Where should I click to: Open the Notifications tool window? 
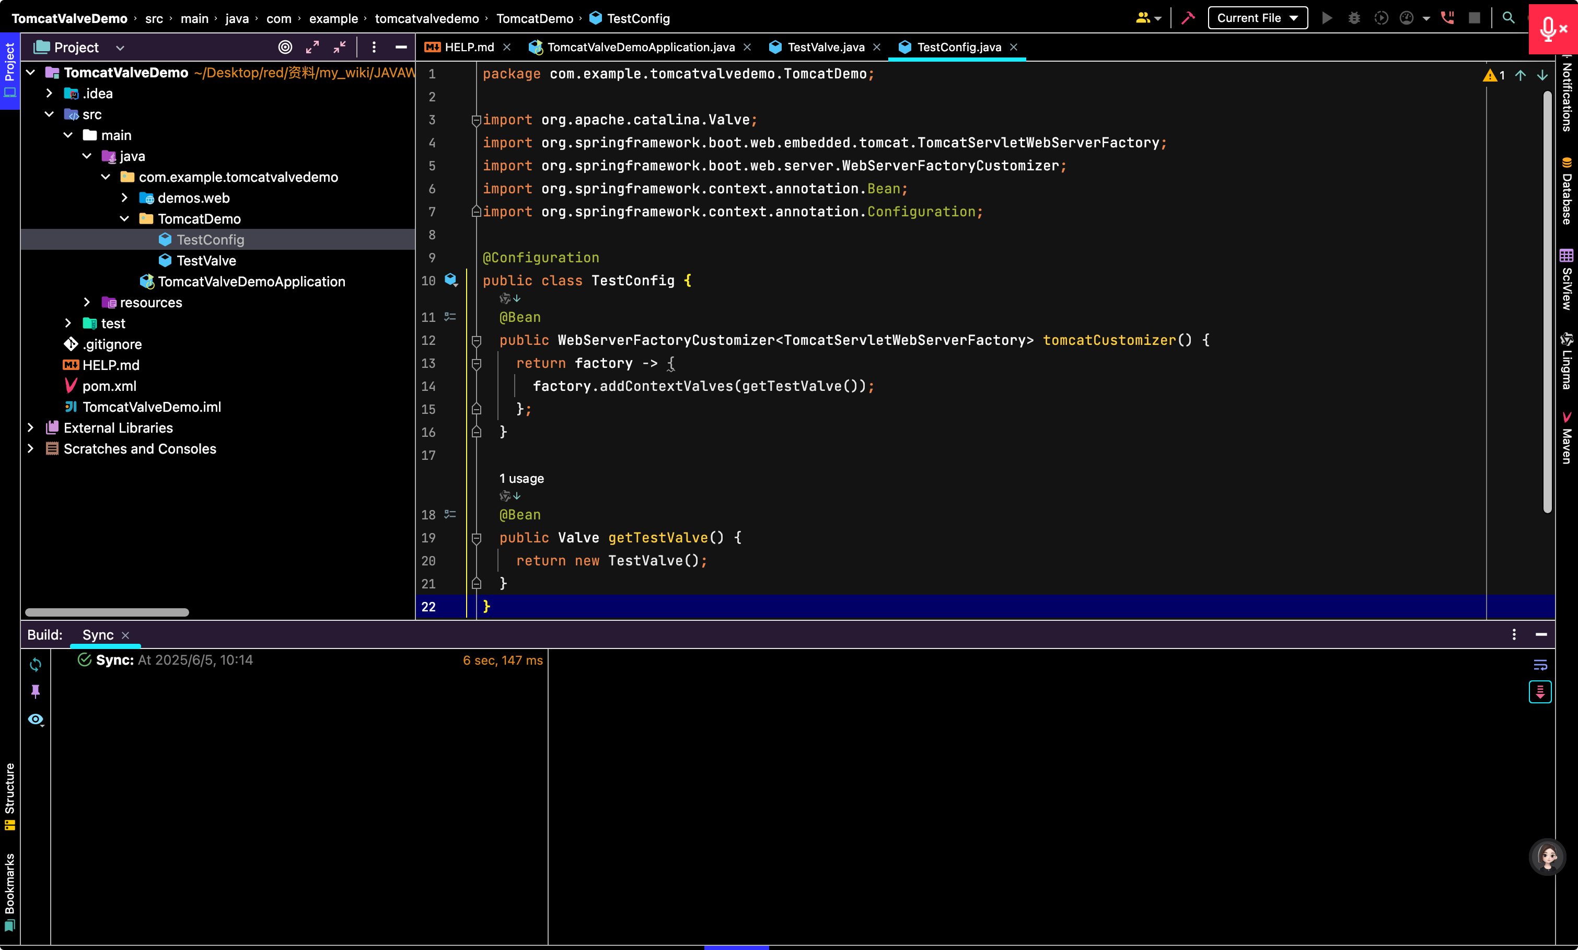pos(1566,94)
